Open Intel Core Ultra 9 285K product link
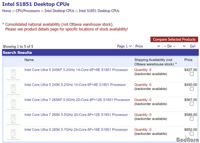Image resolution: width=200 pixels, height=143 pixels. click(x=76, y=130)
